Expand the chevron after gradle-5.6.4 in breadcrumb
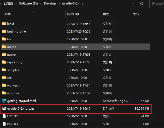This screenshot has height=128, width=164. point(83,4)
